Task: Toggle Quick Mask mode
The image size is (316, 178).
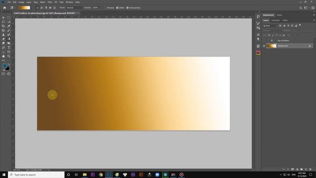Action: coord(3,74)
